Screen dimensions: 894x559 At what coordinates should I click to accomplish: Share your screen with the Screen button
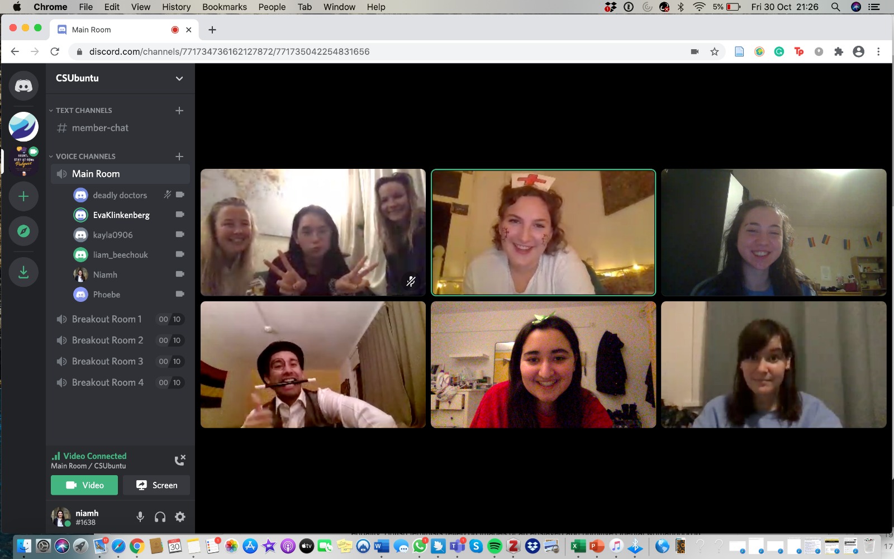click(x=156, y=485)
